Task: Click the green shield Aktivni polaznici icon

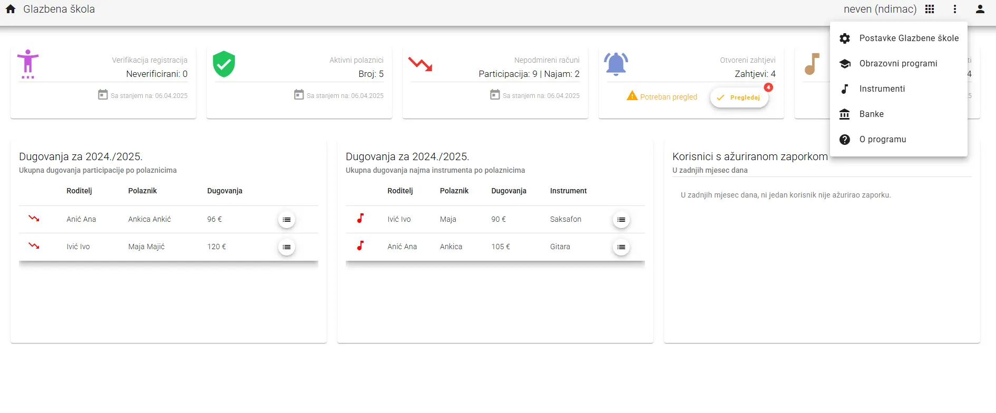Action: (x=224, y=64)
